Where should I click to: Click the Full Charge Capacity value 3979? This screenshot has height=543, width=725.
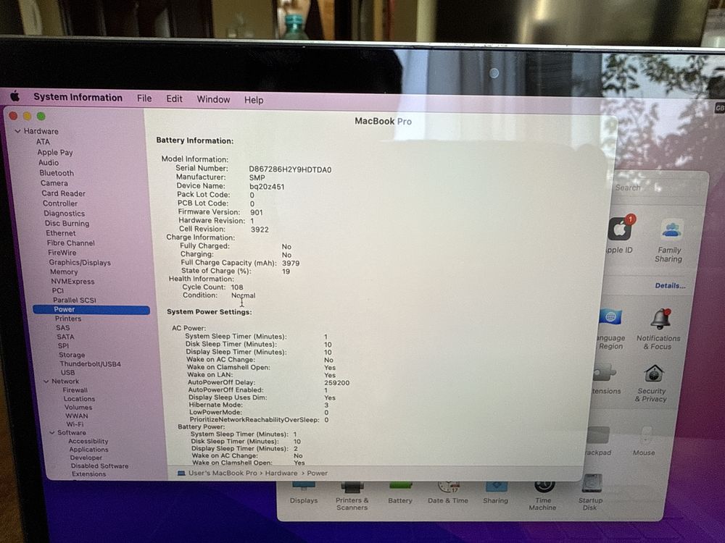click(x=291, y=264)
